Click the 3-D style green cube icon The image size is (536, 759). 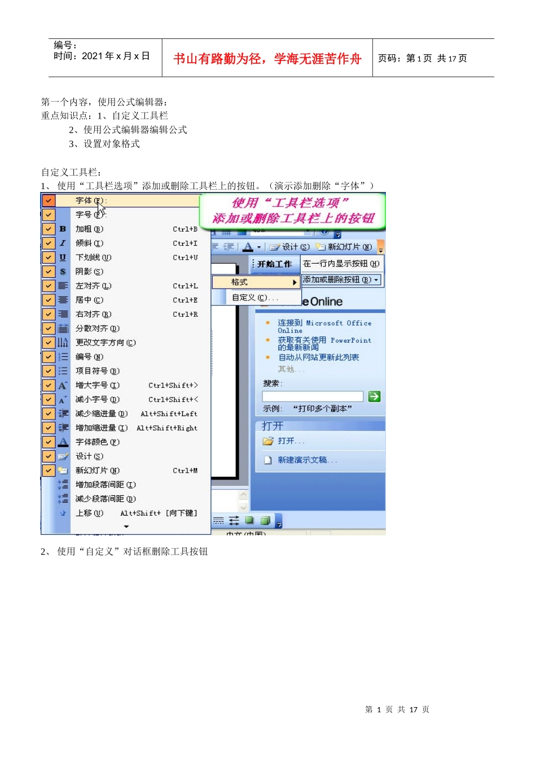coord(265,520)
